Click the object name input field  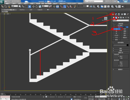pyautogui.click(x=120, y=45)
